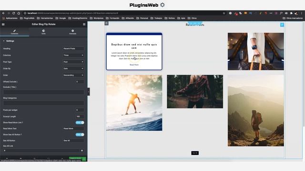Select the surfer post thumbnail
This screenshot has width=305, height=171.
pyautogui.click(x=134, y=103)
